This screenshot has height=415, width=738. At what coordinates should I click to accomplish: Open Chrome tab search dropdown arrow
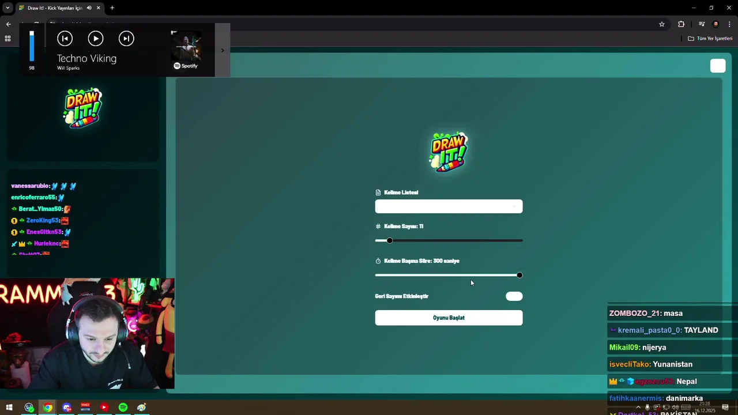coord(7,8)
